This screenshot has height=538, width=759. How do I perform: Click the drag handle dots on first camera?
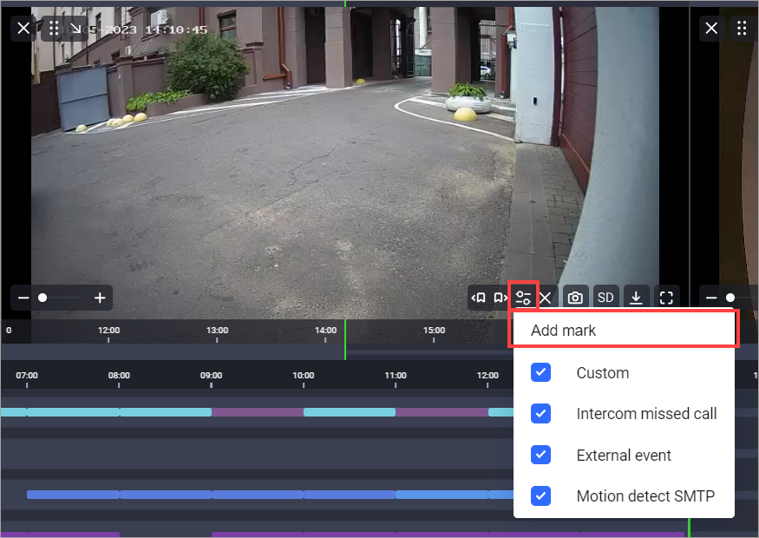point(54,29)
